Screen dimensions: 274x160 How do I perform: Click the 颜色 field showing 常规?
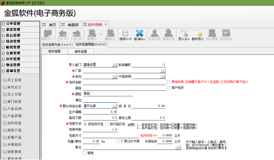pos(108,94)
